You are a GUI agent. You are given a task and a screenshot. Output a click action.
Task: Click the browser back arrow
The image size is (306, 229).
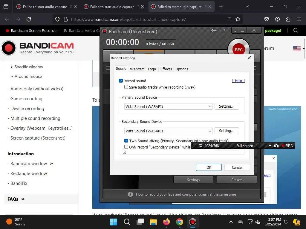click(7, 19)
